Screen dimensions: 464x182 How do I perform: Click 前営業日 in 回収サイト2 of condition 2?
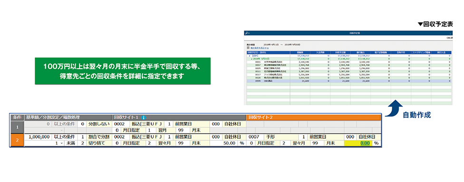point(326,137)
